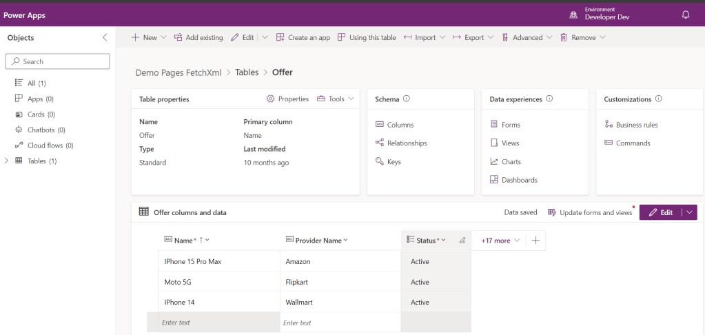705x335 pixels.
Task: Open the New menu in toolbar
Action: (149, 37)
